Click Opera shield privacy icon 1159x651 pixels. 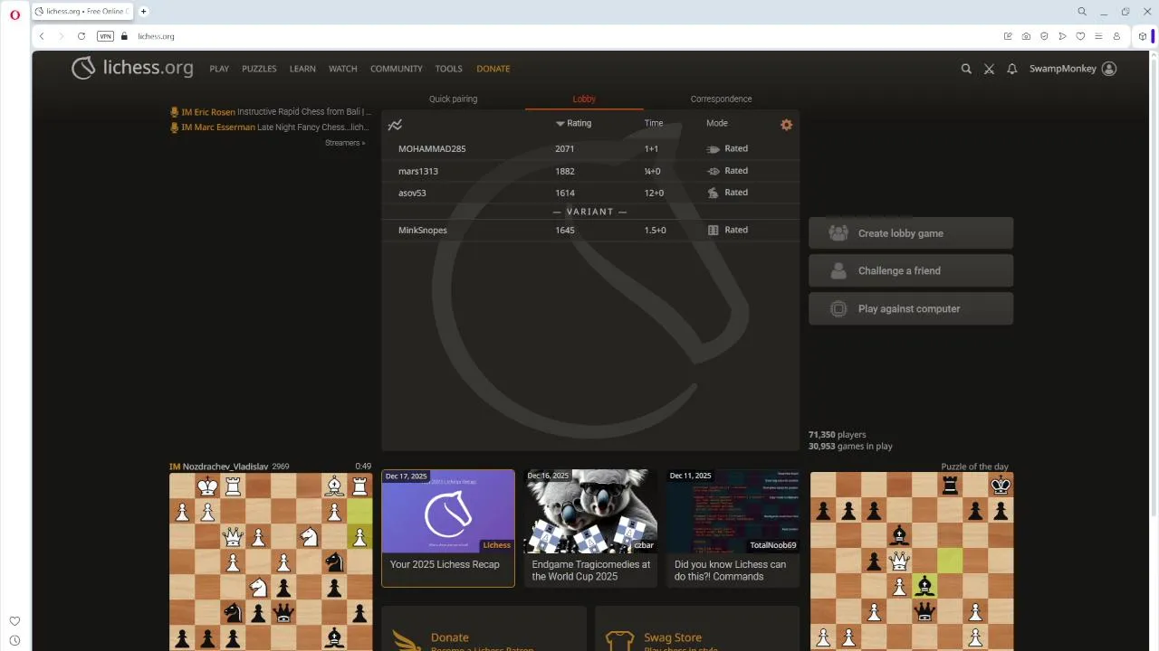1044,36
